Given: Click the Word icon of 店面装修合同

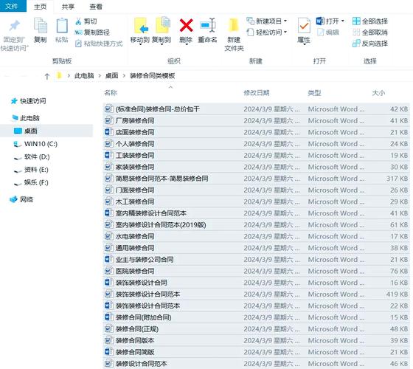Looking at the screenshot, I should [x=108, y=132].
